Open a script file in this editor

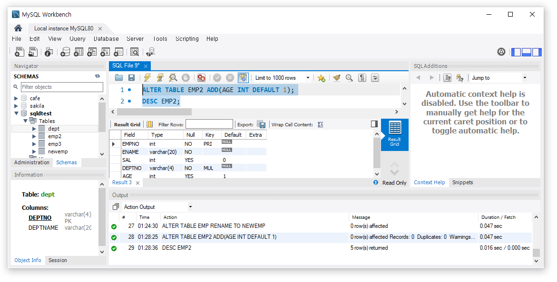pyautogui.click(x=118, y=78)
